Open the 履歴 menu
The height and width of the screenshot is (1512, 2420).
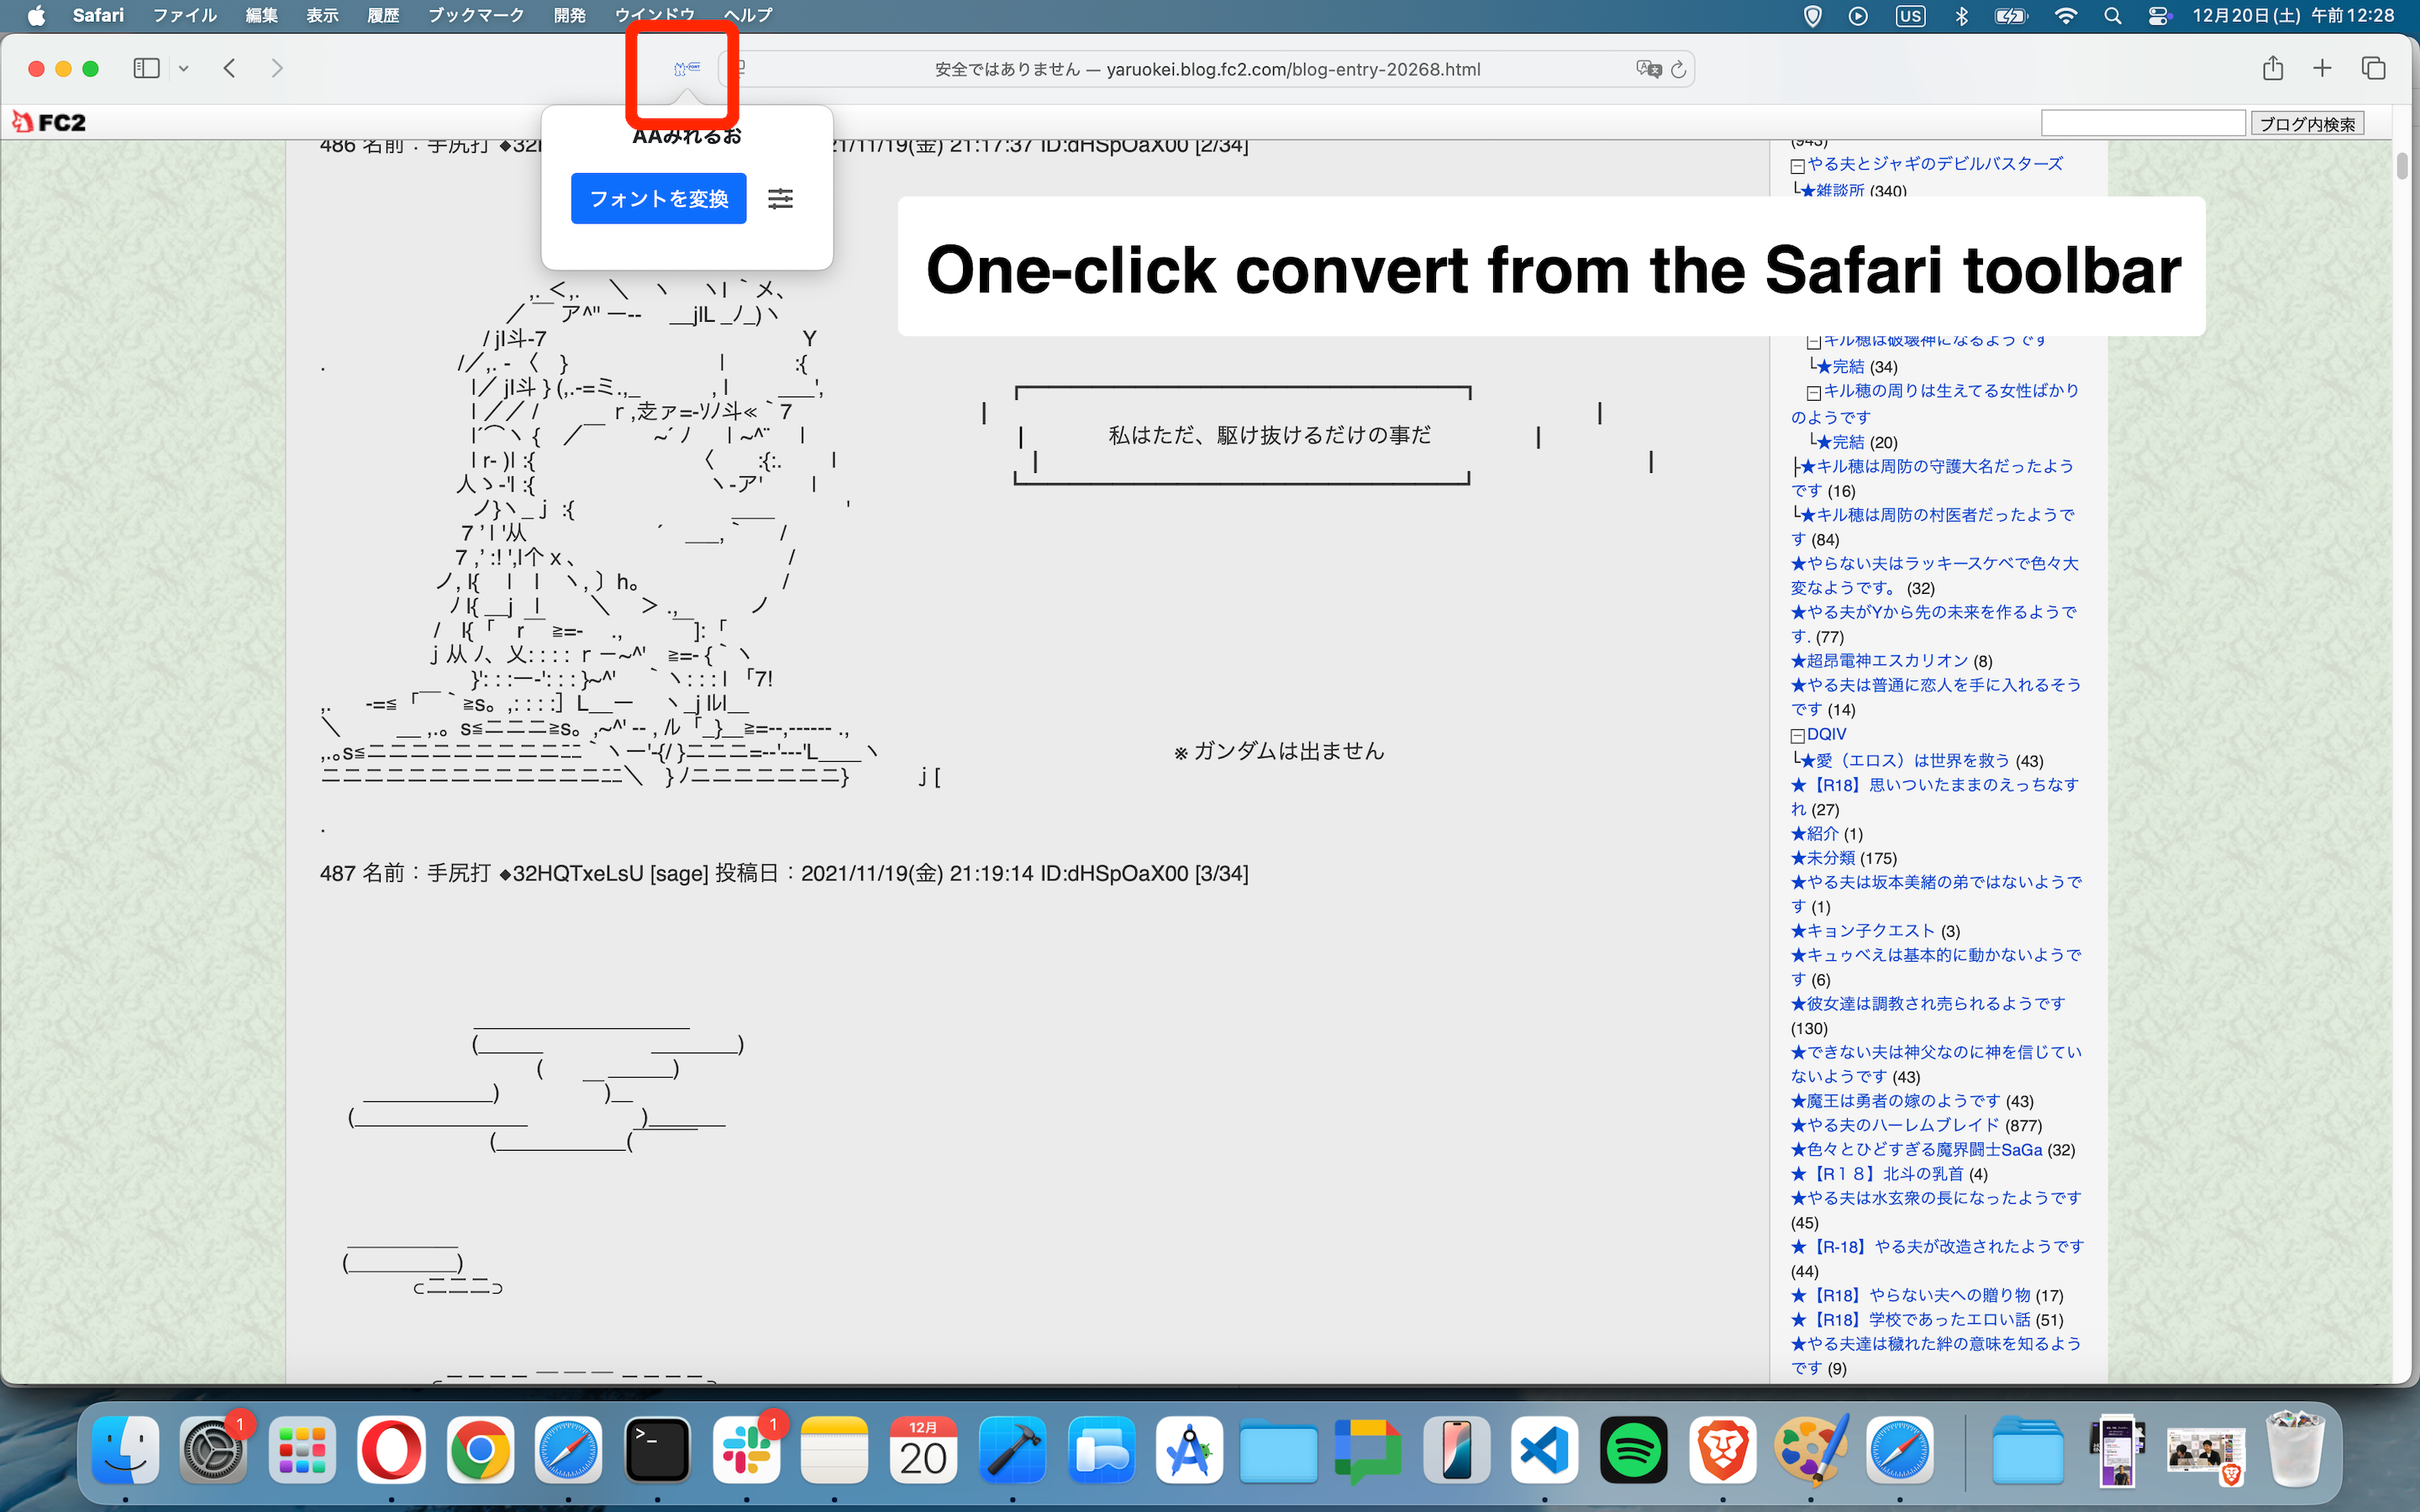pos(383,15)
